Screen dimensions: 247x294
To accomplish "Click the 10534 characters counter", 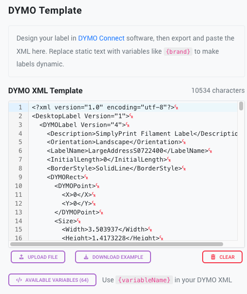I will click(218, 90).
